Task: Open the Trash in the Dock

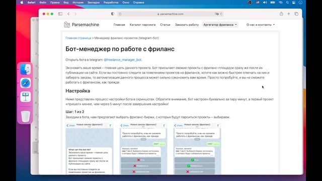Action: 26,116
